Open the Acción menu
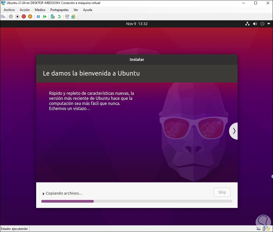The height and width of the screenshot is (232, 273). click(25, 10)
